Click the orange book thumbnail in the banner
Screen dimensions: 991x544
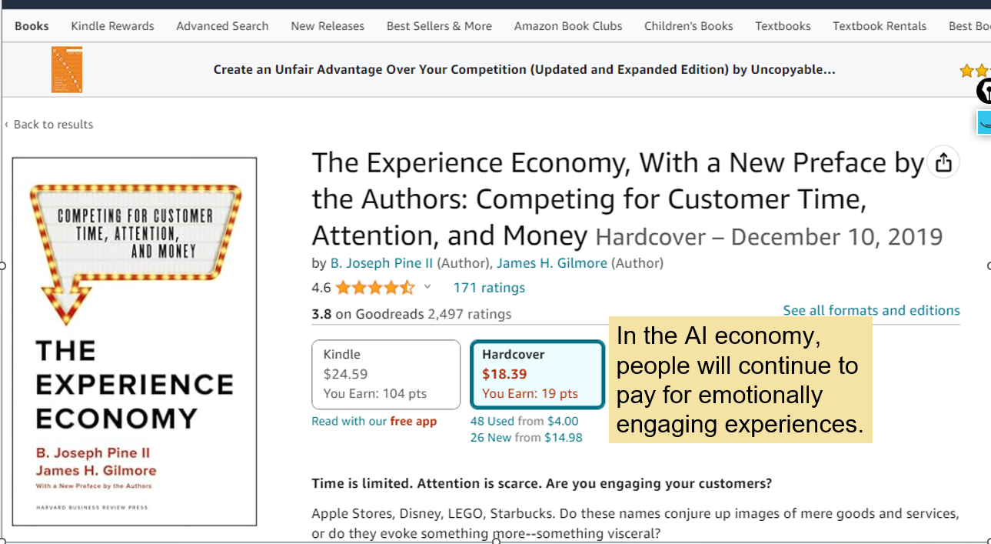(x=67, y=70)
